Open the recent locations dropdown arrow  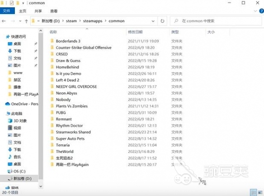click(20, 21)
